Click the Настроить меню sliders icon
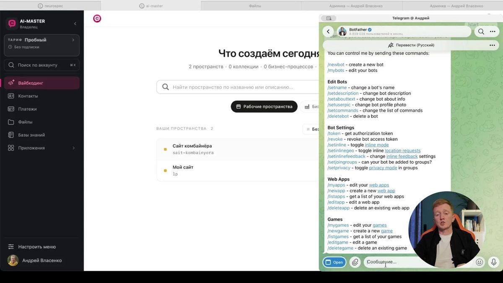 click(11, 247)
